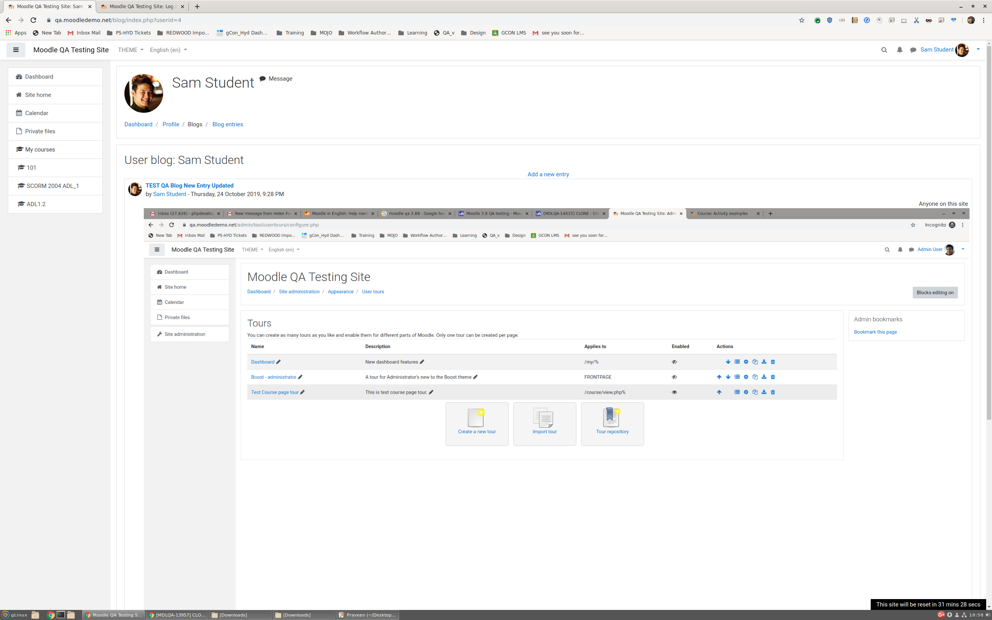Open the Workflow Author... bookmark folder
The height and width of the screenshot is (620, 992).
365,33
